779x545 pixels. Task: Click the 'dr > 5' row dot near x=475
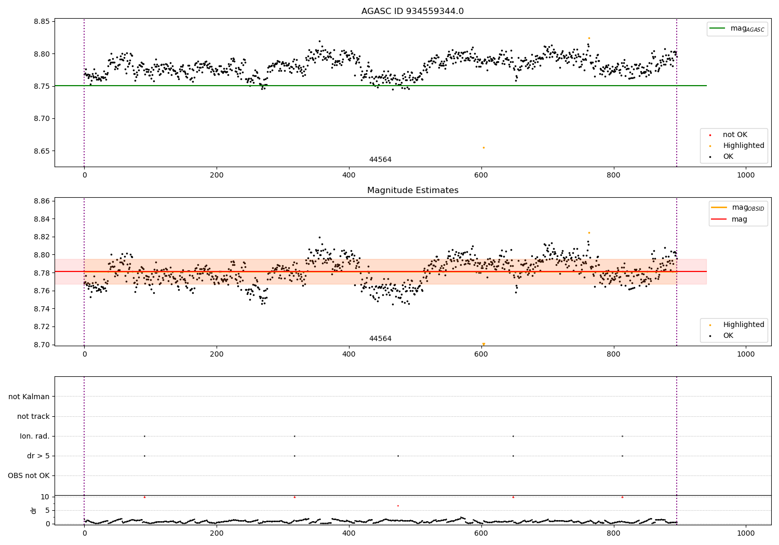click(x=398, y=456)
